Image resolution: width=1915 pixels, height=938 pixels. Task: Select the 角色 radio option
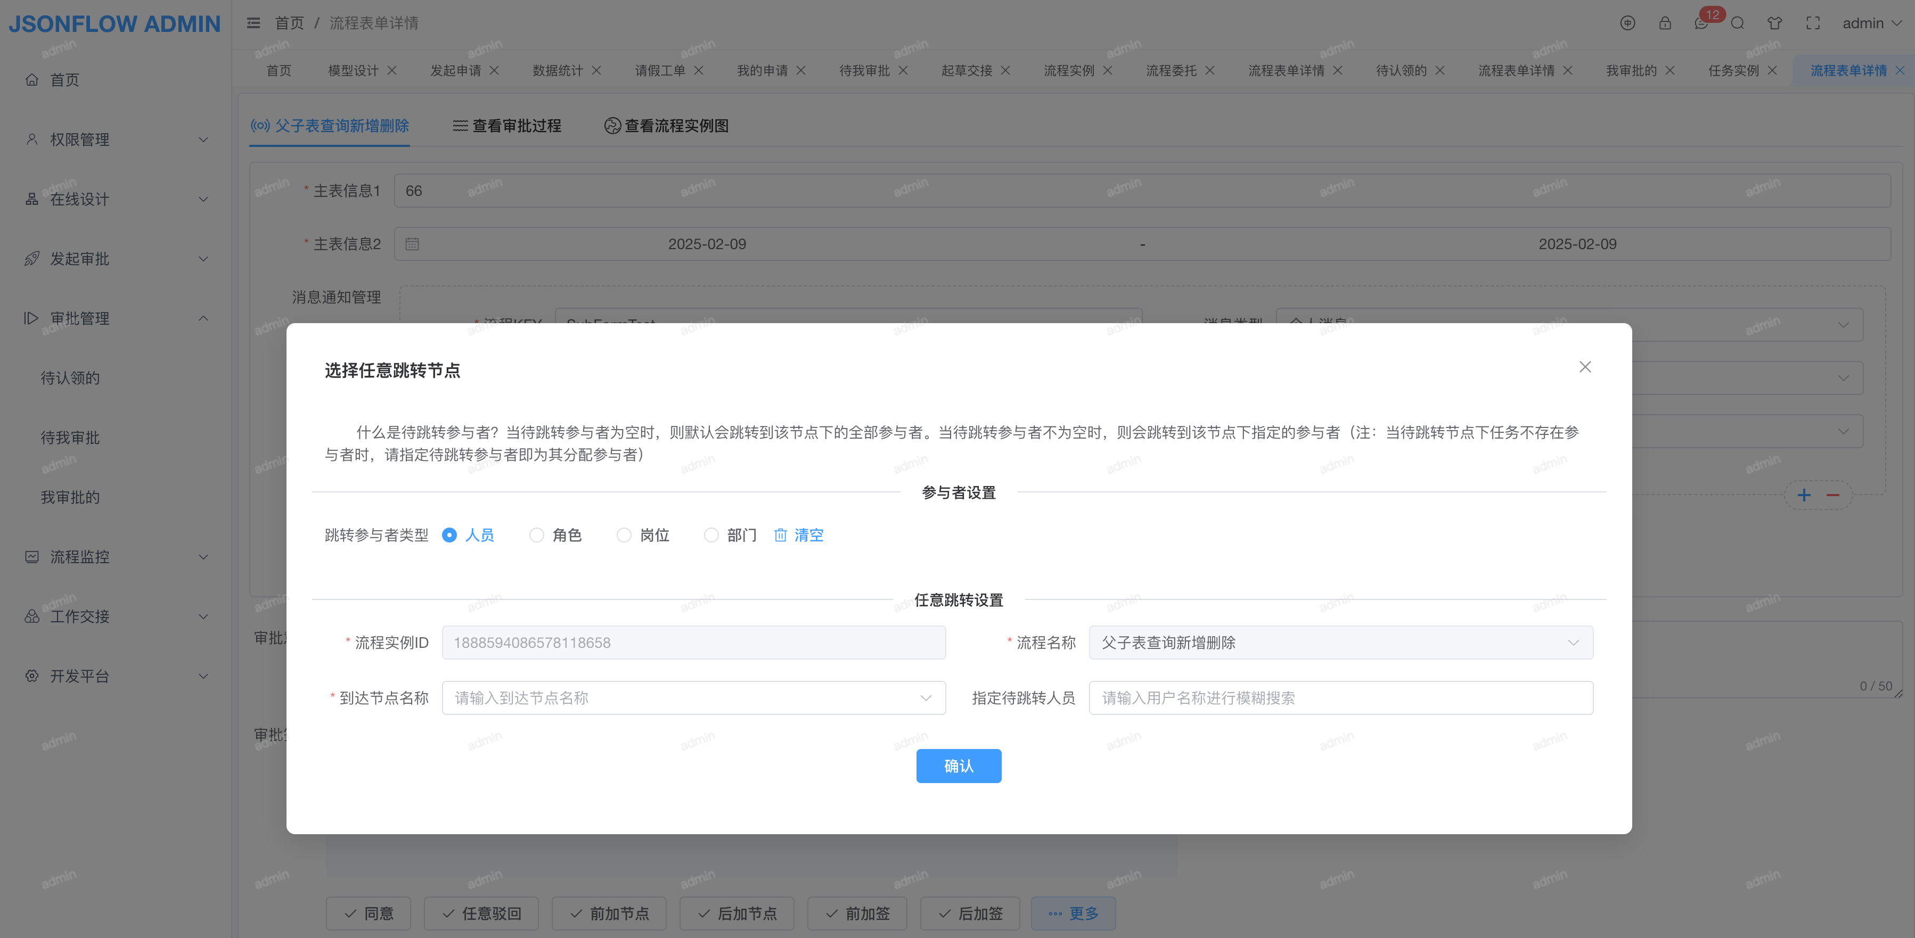[537, 535]
